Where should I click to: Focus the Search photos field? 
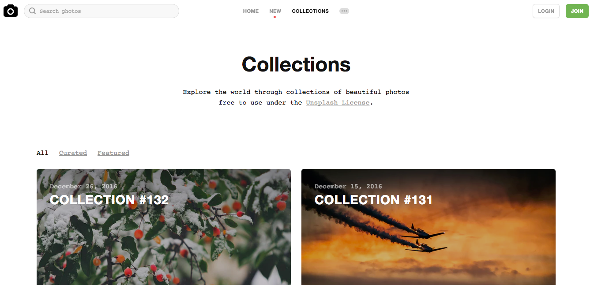click(x=102, y=11)
